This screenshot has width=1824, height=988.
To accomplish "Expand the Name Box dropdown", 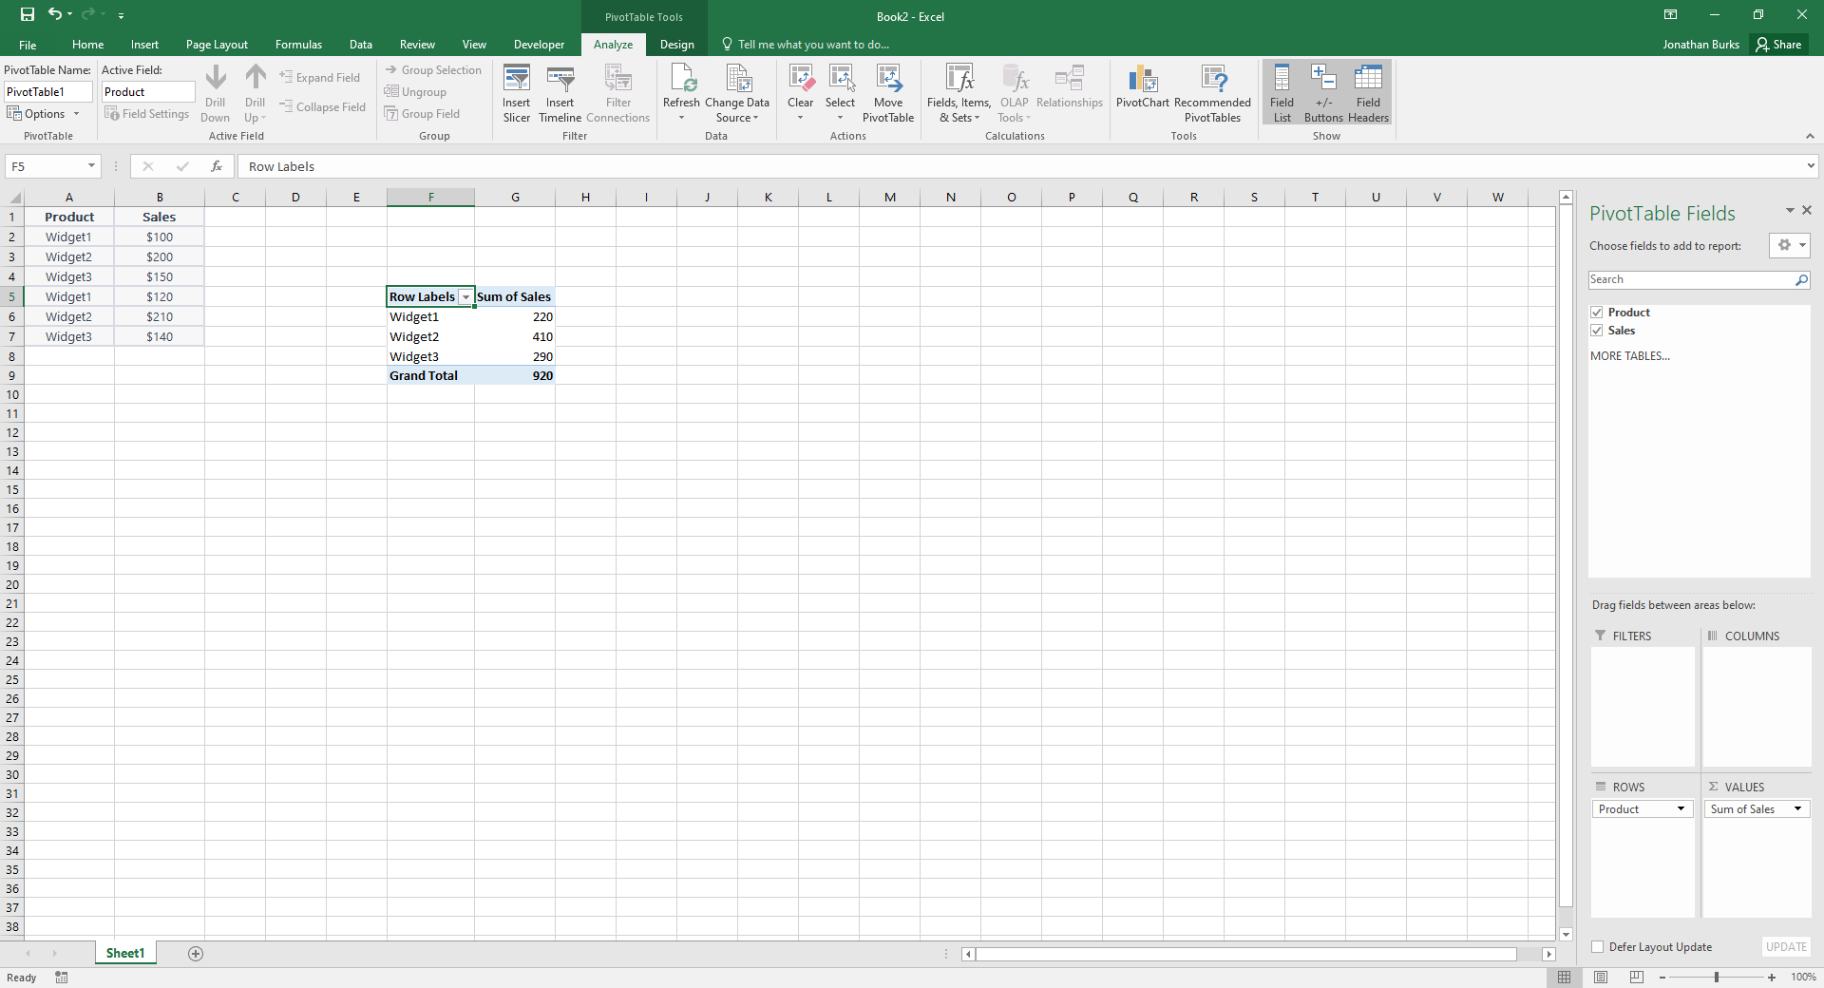I will point(91,166).
